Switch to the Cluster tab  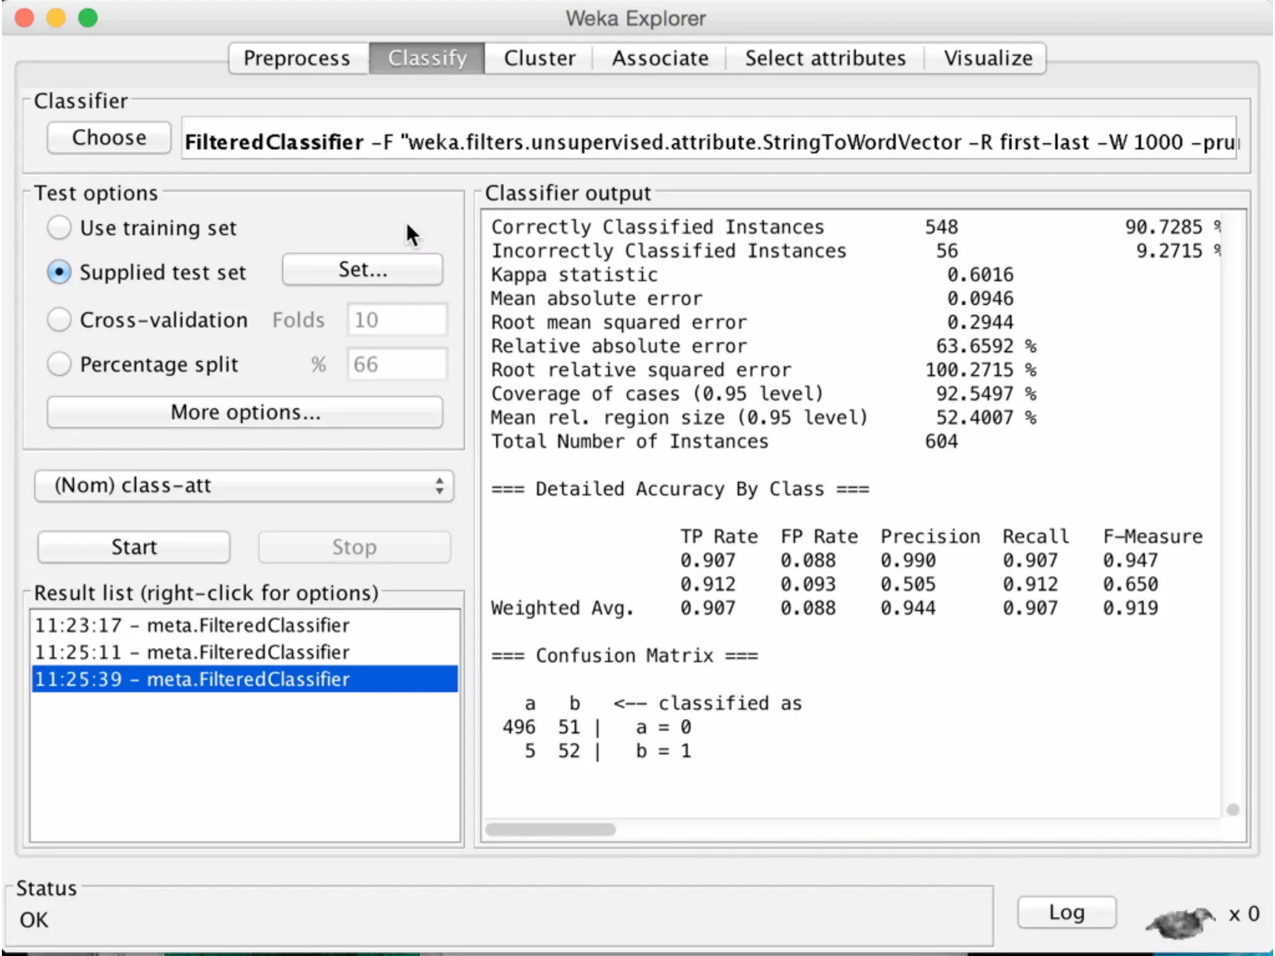coord(539,59)
